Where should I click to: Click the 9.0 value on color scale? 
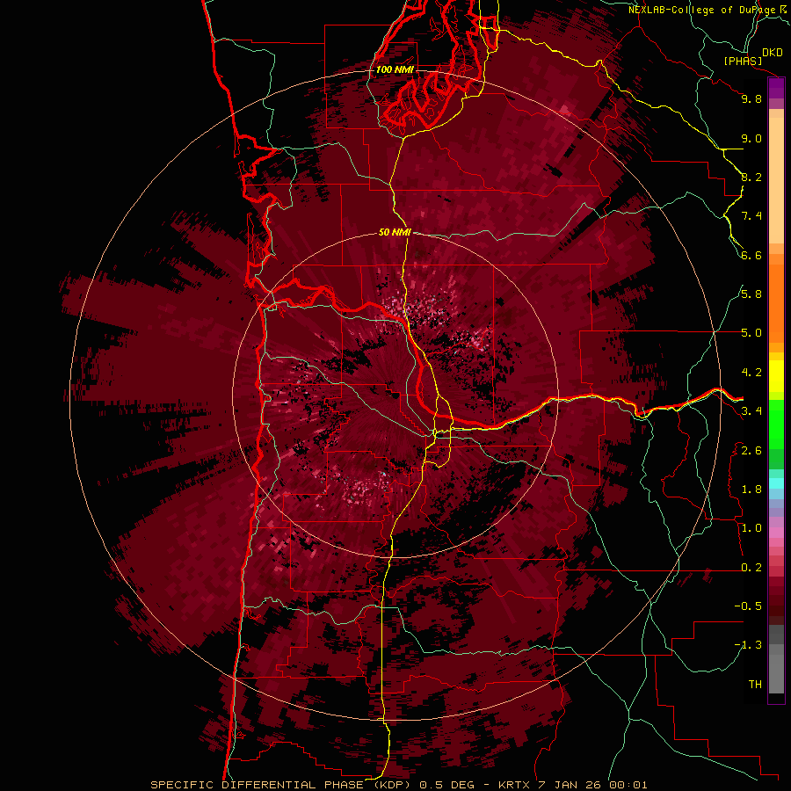(x=751, y=138)
